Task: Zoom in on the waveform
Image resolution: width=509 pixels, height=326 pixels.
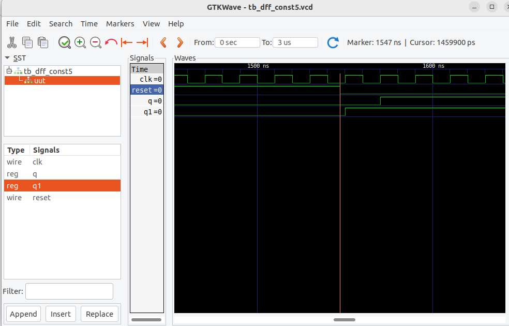Action: (80, 42)
